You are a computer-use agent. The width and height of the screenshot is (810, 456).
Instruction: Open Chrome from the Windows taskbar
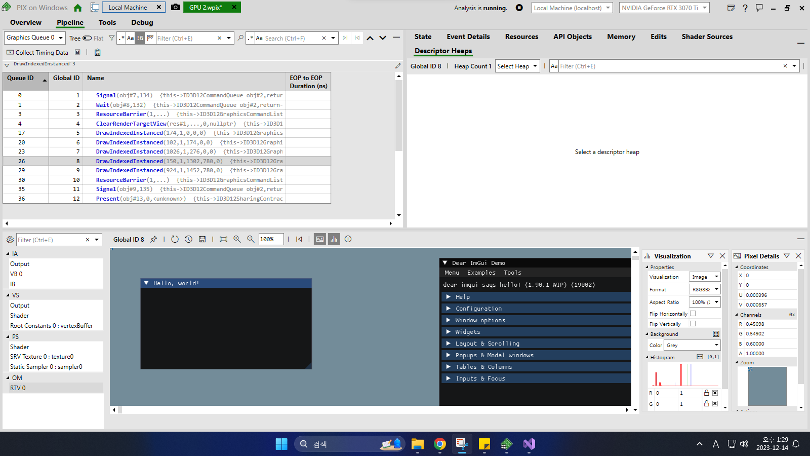pyautogui.click(x=440, y=444)
